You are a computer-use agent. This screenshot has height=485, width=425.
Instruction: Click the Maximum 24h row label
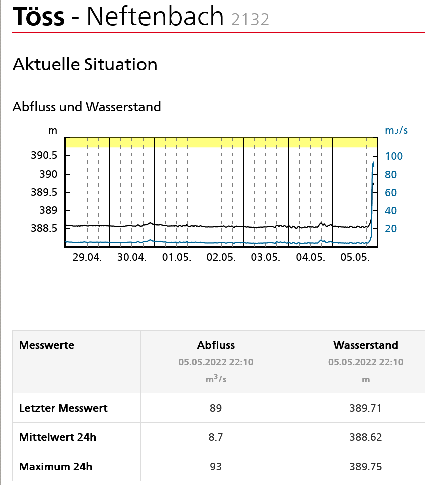[56, 467]
